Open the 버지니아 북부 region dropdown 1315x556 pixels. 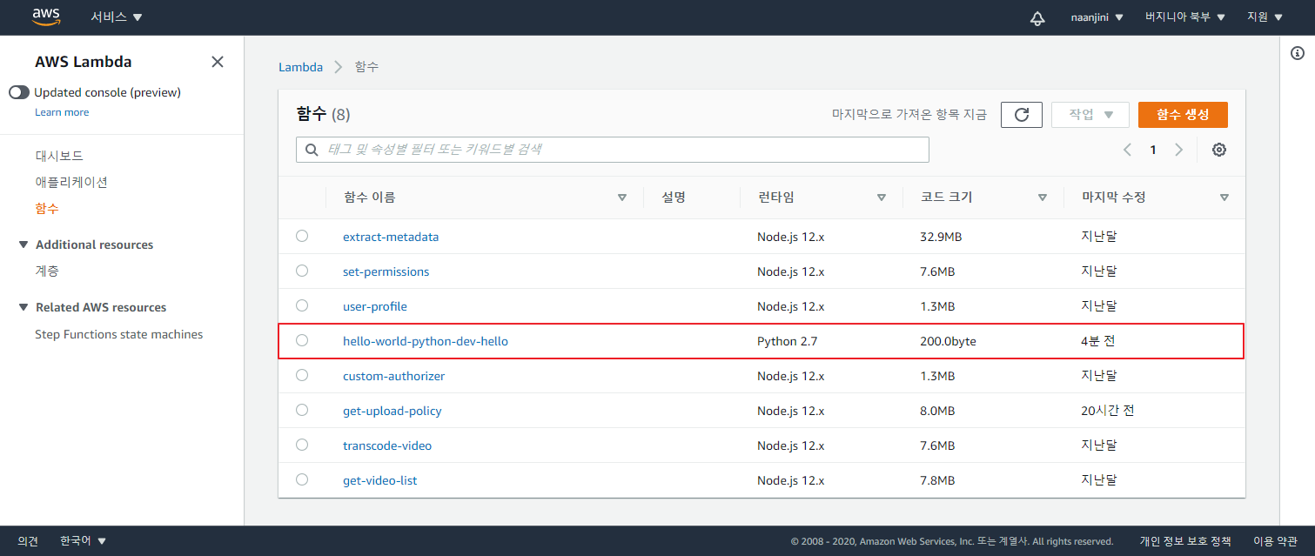tap(1185, 17)
